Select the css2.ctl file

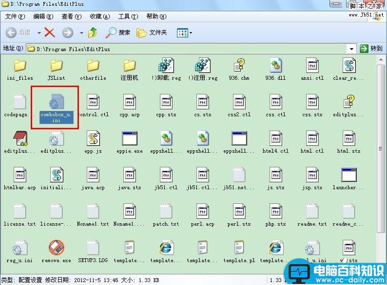pos(239,106)
